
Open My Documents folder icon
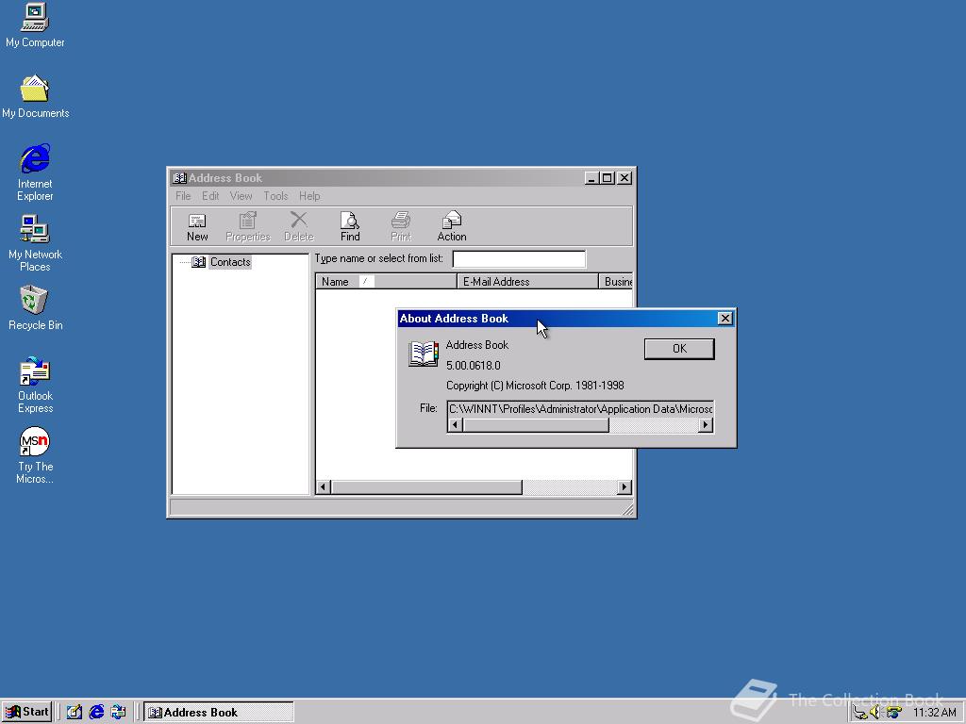point(35,96)
